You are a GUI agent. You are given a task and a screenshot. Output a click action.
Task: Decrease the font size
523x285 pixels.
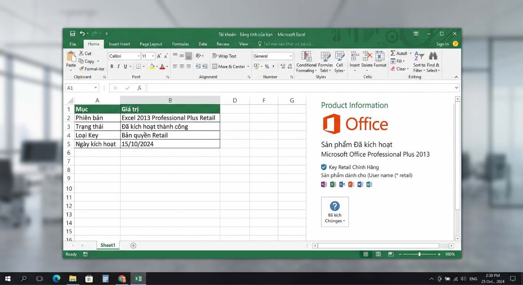(x=166, y=56)
